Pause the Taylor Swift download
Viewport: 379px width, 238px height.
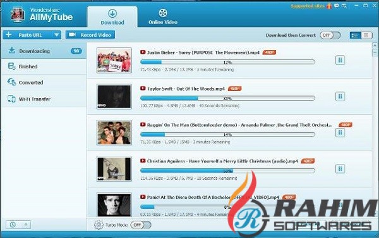pos(340,96)
